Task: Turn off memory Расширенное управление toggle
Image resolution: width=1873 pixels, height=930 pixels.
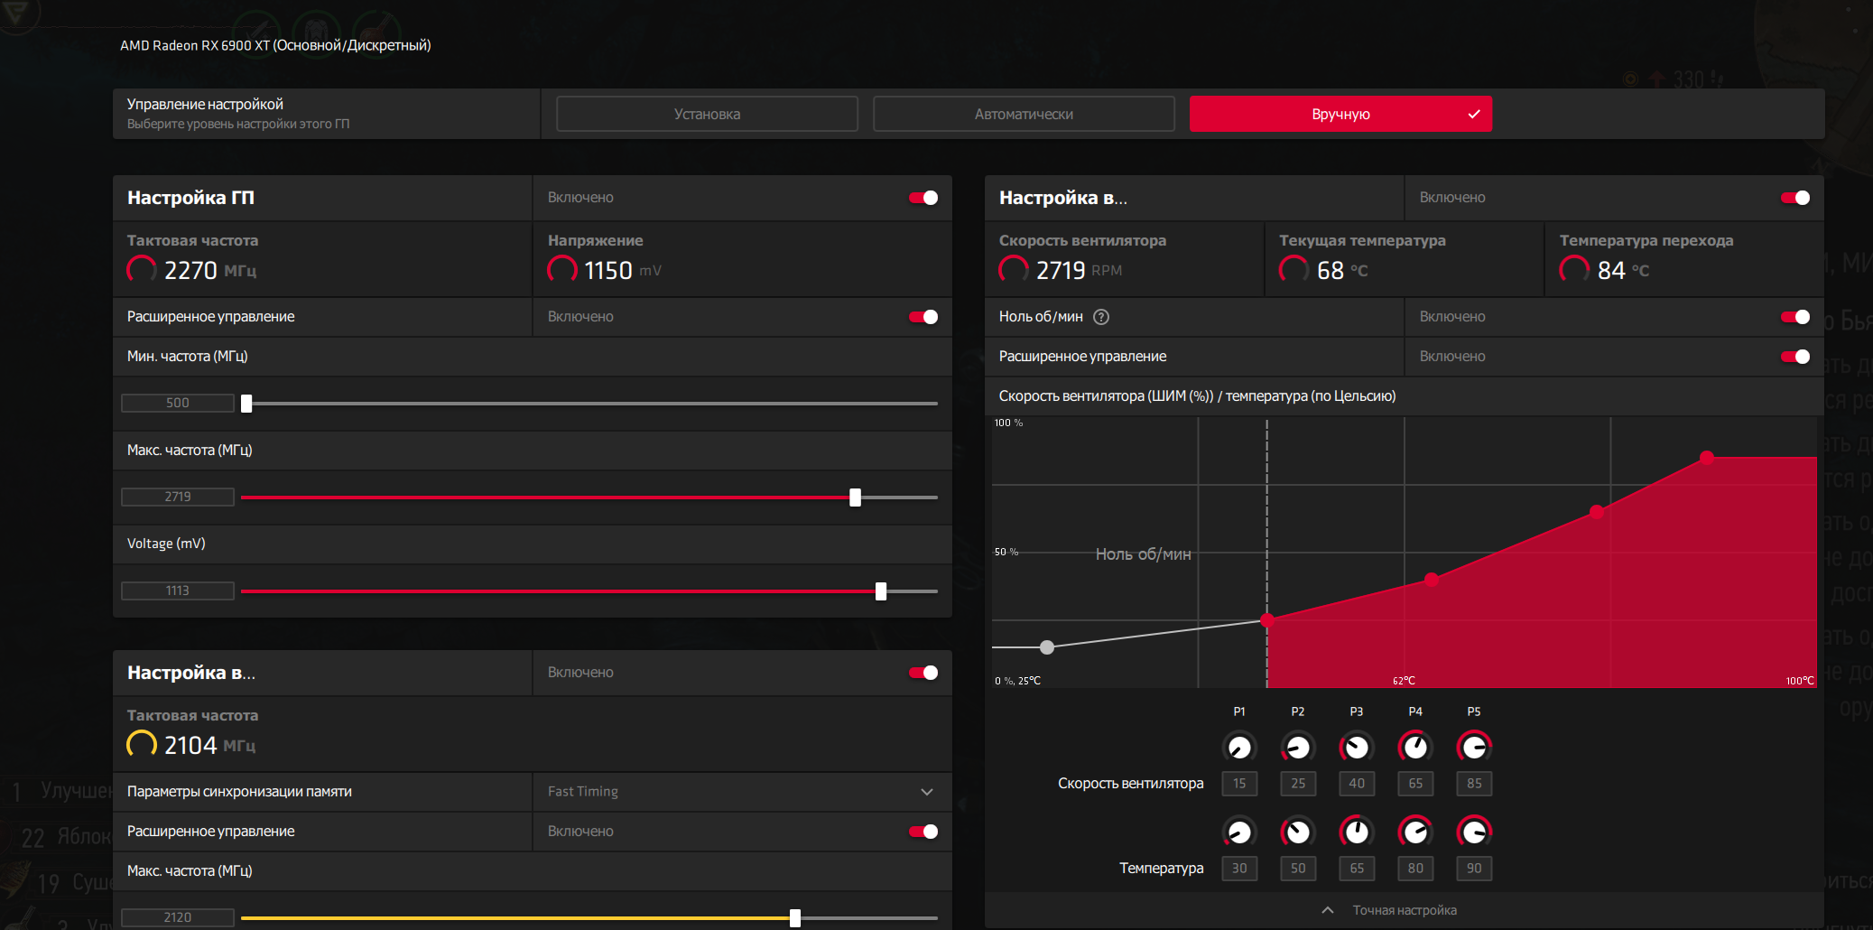Action: [923, 832]
